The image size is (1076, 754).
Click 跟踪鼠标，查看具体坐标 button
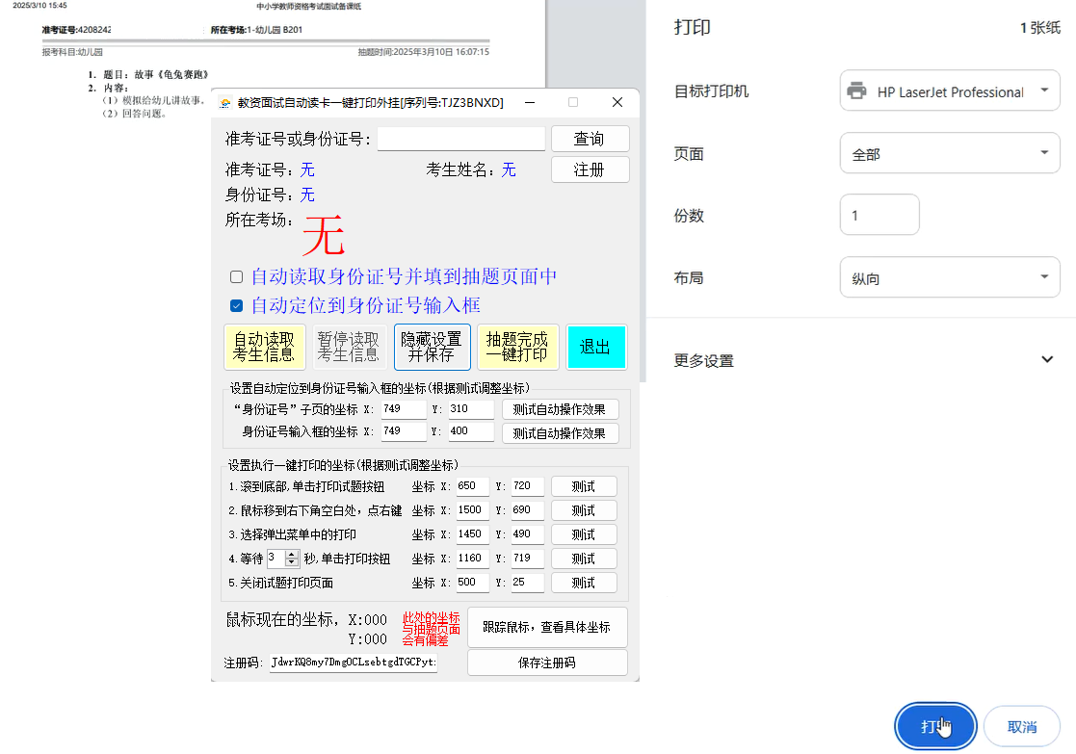[x=546, y=626]
